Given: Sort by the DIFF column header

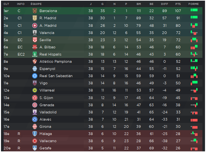Looking at the screenshot, I should pos(165,4).
